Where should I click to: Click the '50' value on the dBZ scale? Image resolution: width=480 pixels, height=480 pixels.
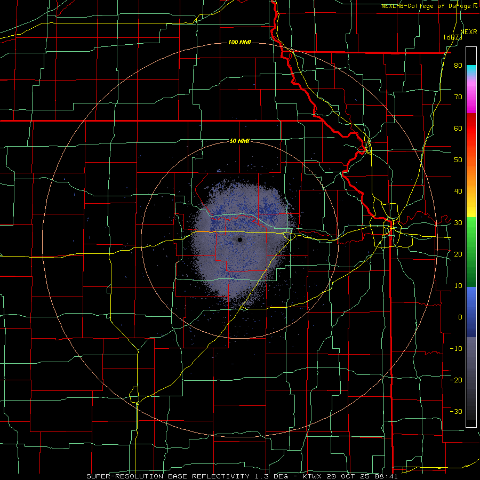point(458,160)
